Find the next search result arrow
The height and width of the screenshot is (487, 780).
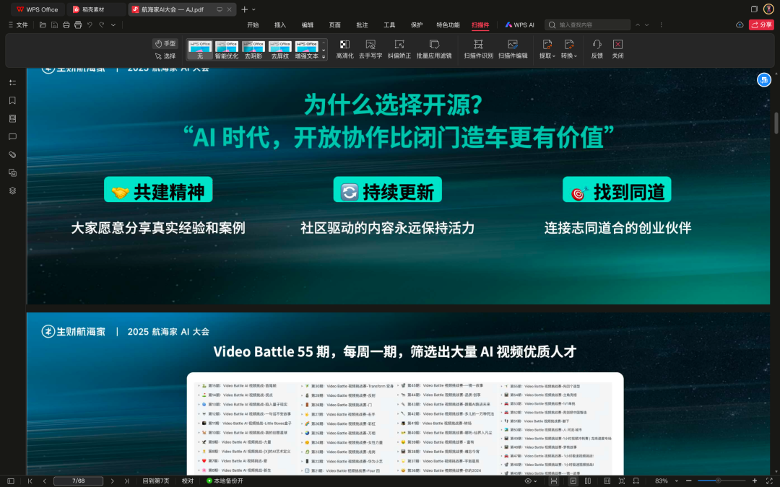point(646,25)
